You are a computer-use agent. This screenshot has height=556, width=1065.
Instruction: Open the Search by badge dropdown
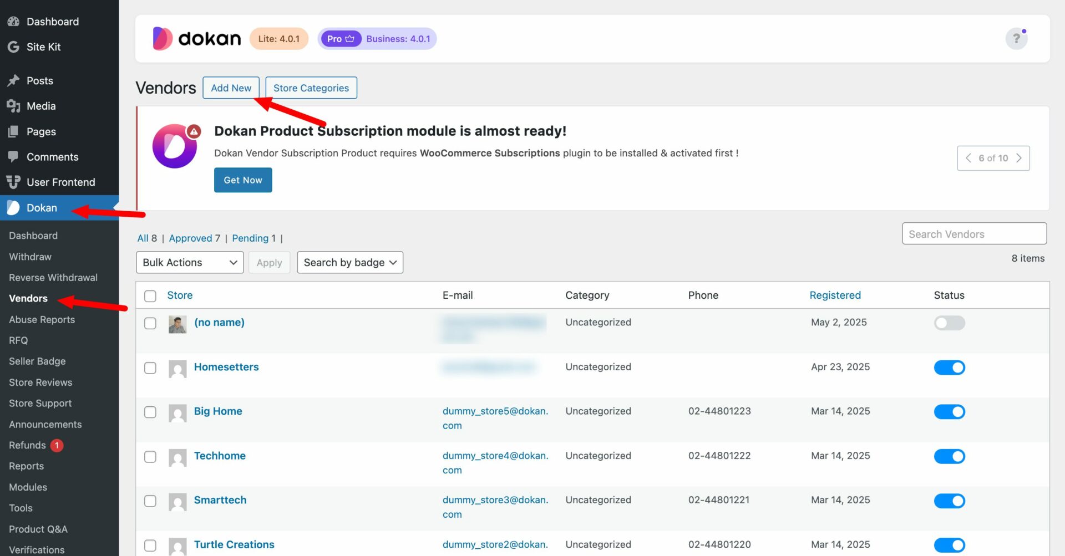tap(350, 262)
